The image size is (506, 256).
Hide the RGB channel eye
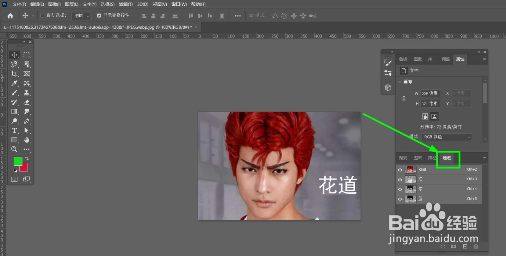click(400, 170)
